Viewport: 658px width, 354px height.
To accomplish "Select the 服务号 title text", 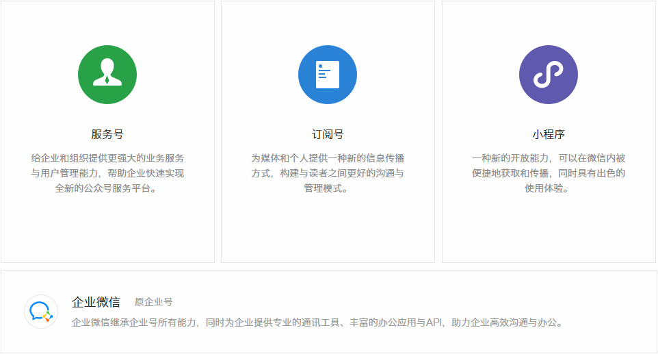I will [x=107, y=134].
